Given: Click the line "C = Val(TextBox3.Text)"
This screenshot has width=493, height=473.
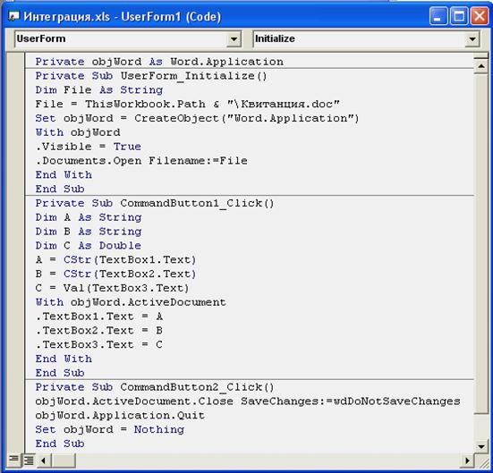Looking at the screenshot, I should click(112, 288).
